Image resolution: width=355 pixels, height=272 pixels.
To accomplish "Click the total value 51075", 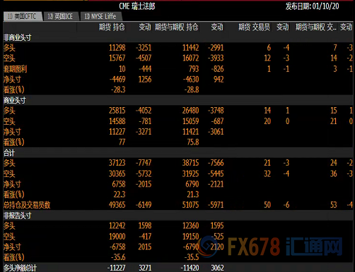I will pos(191,205).
